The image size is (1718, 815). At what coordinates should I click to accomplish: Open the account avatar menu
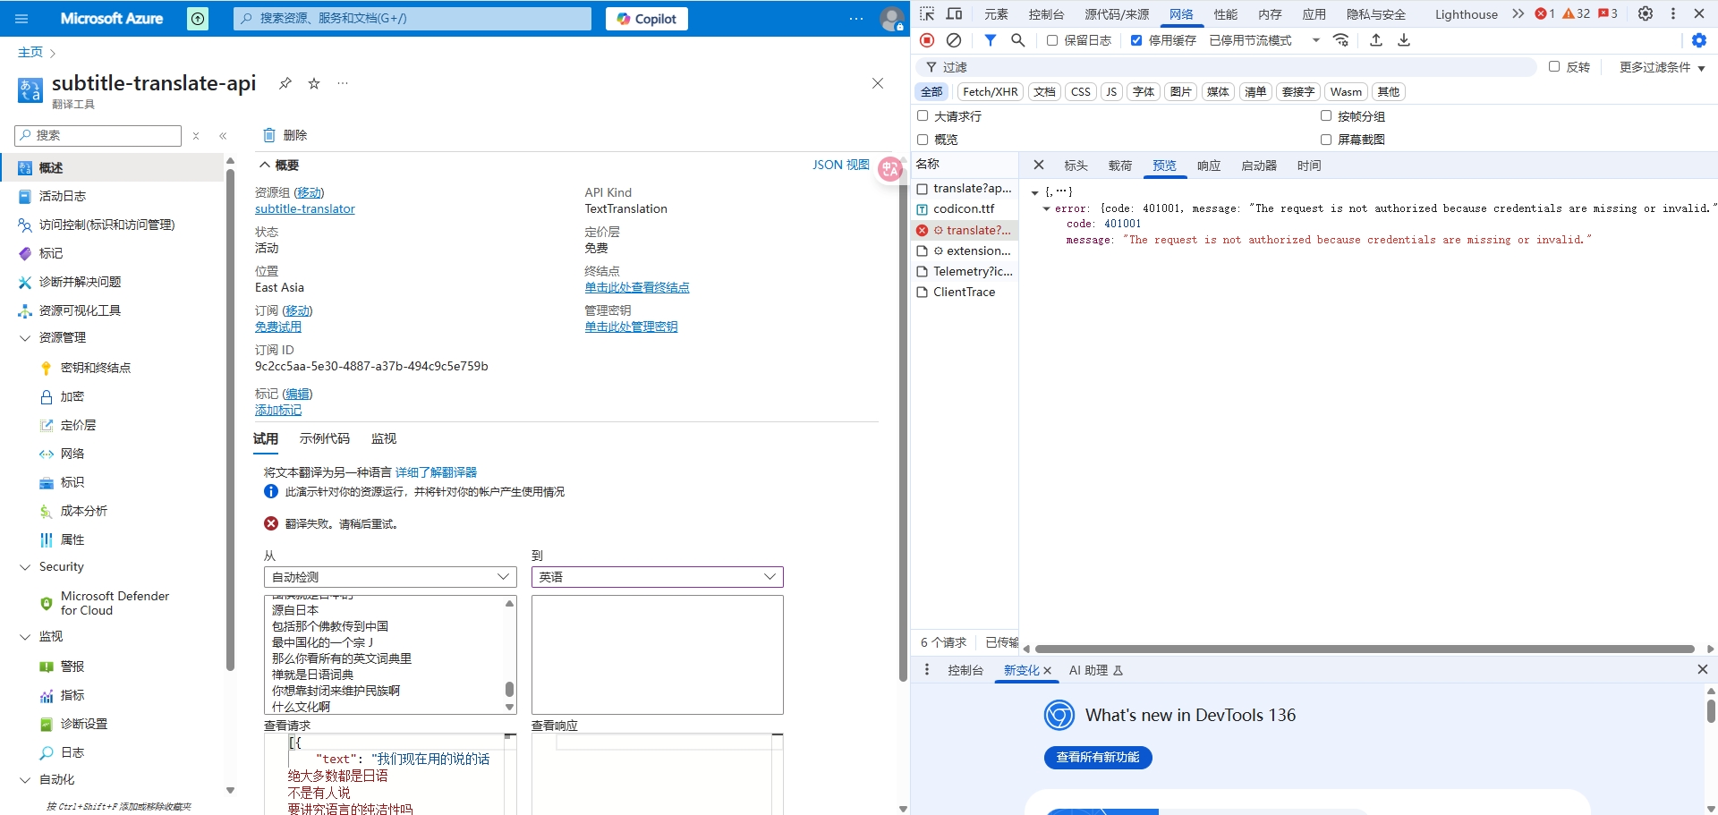point(892,18)
